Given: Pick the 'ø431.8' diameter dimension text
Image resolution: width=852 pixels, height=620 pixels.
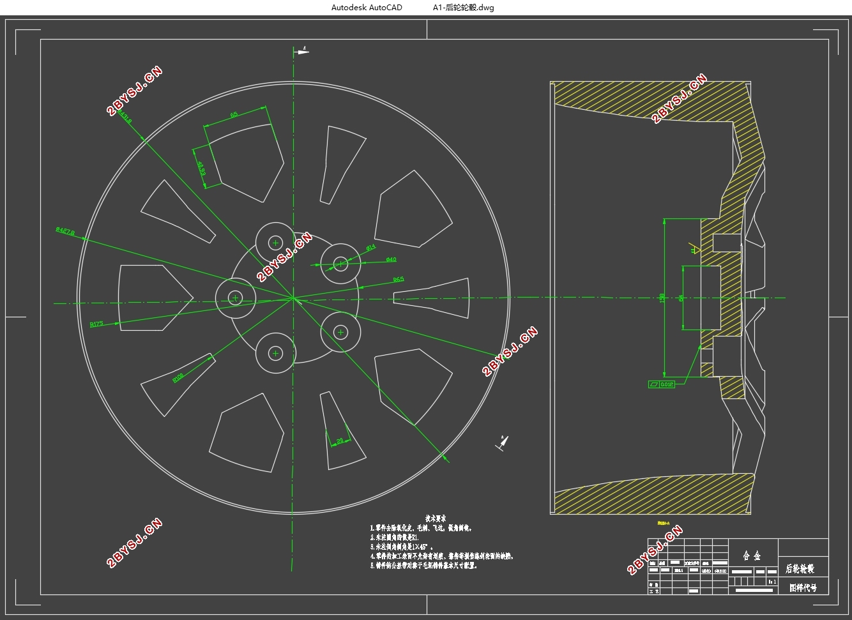Looking at the screenshot, I should click(x=125, y=116).
